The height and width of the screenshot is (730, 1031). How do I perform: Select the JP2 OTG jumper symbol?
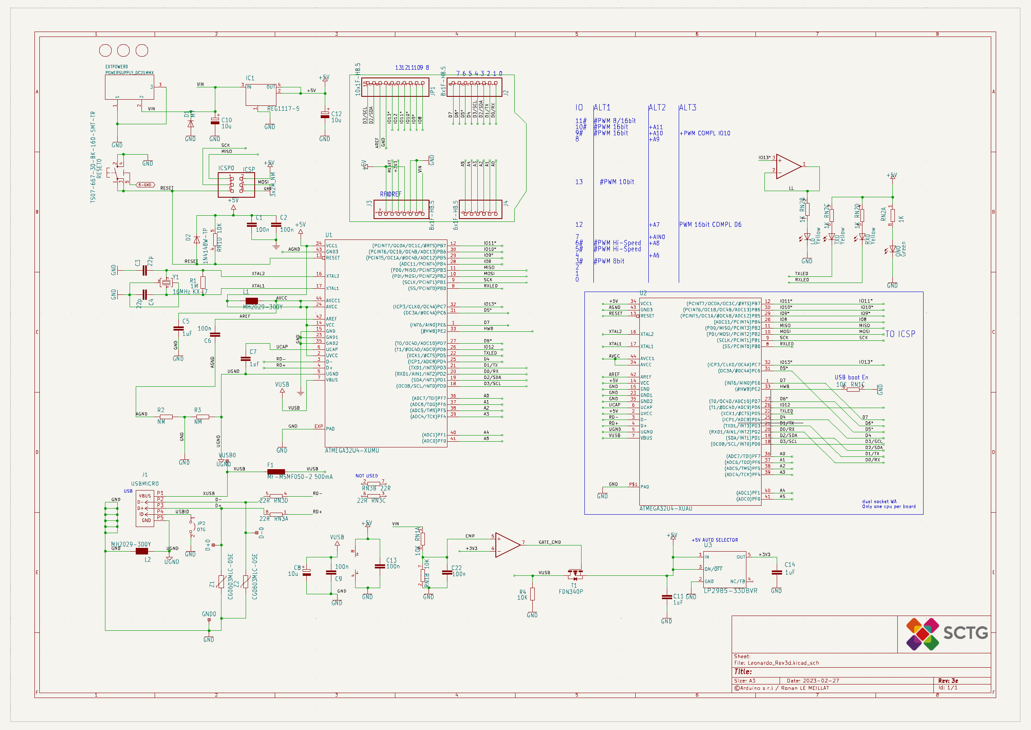192,527
